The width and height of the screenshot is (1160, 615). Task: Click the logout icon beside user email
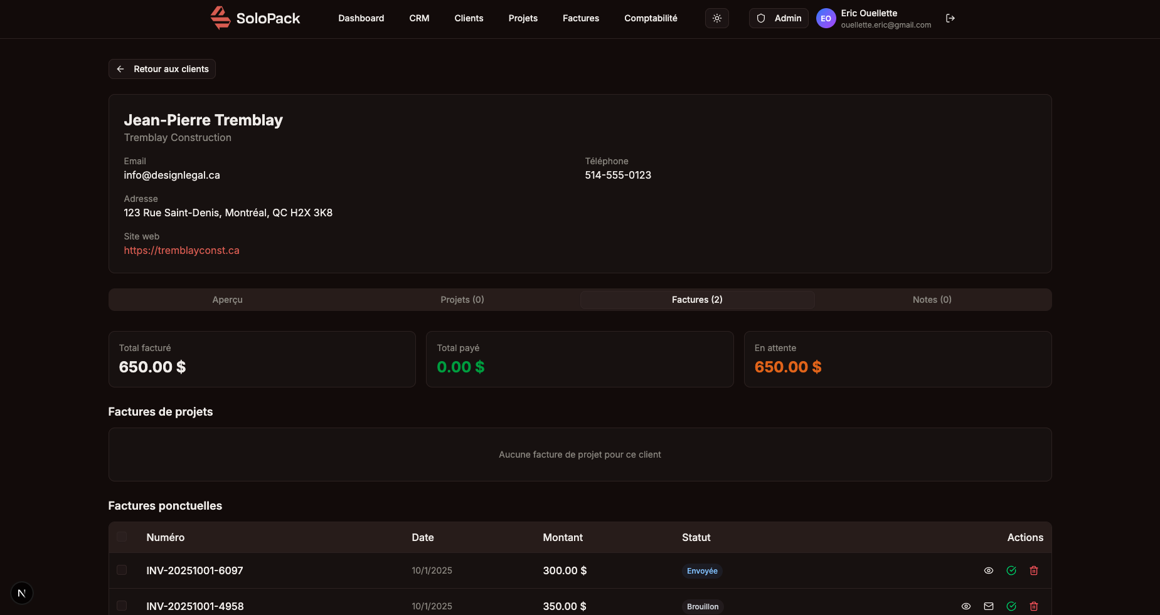coord(950,18)
